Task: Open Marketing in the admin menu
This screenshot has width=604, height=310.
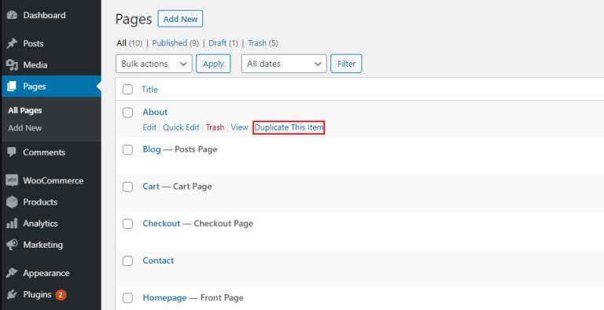Action: 42,245
